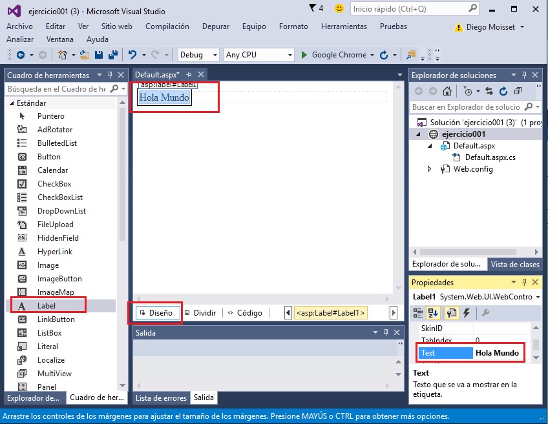Click the Explorador de soluciones horizontal scrollbar
Viewport: 548px width, 424px height.
coord(468,252)
